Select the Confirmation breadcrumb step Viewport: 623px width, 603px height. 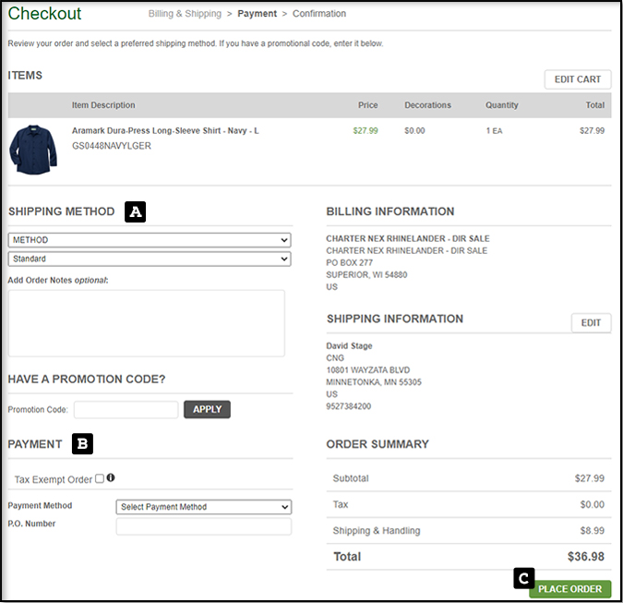319,14
